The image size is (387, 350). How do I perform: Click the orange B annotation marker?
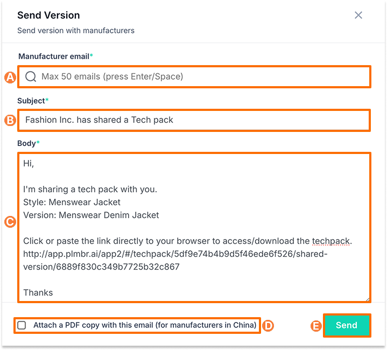point(10,120)
